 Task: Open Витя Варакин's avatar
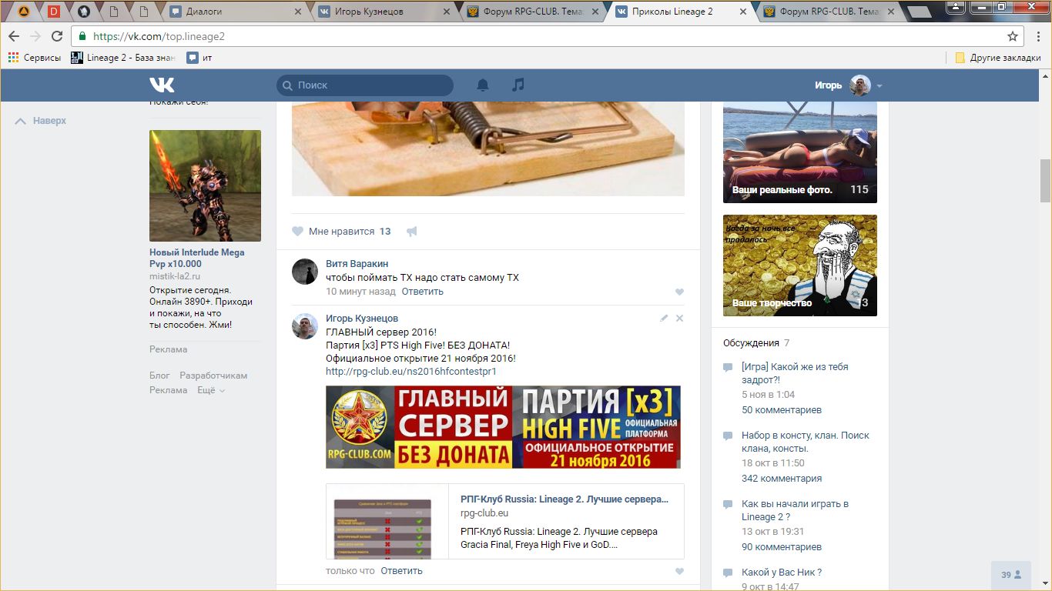(305, 272)
